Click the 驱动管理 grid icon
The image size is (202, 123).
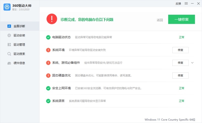click(9, 45)
